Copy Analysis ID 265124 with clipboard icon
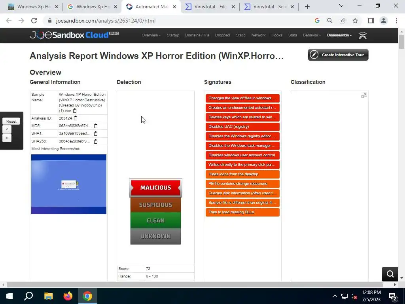The height and width of the screenshot is (304, 405). pos(76,118)
